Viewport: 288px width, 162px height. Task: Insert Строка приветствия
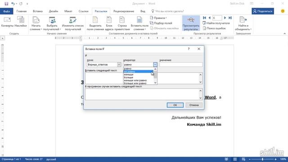pos(122,23)
